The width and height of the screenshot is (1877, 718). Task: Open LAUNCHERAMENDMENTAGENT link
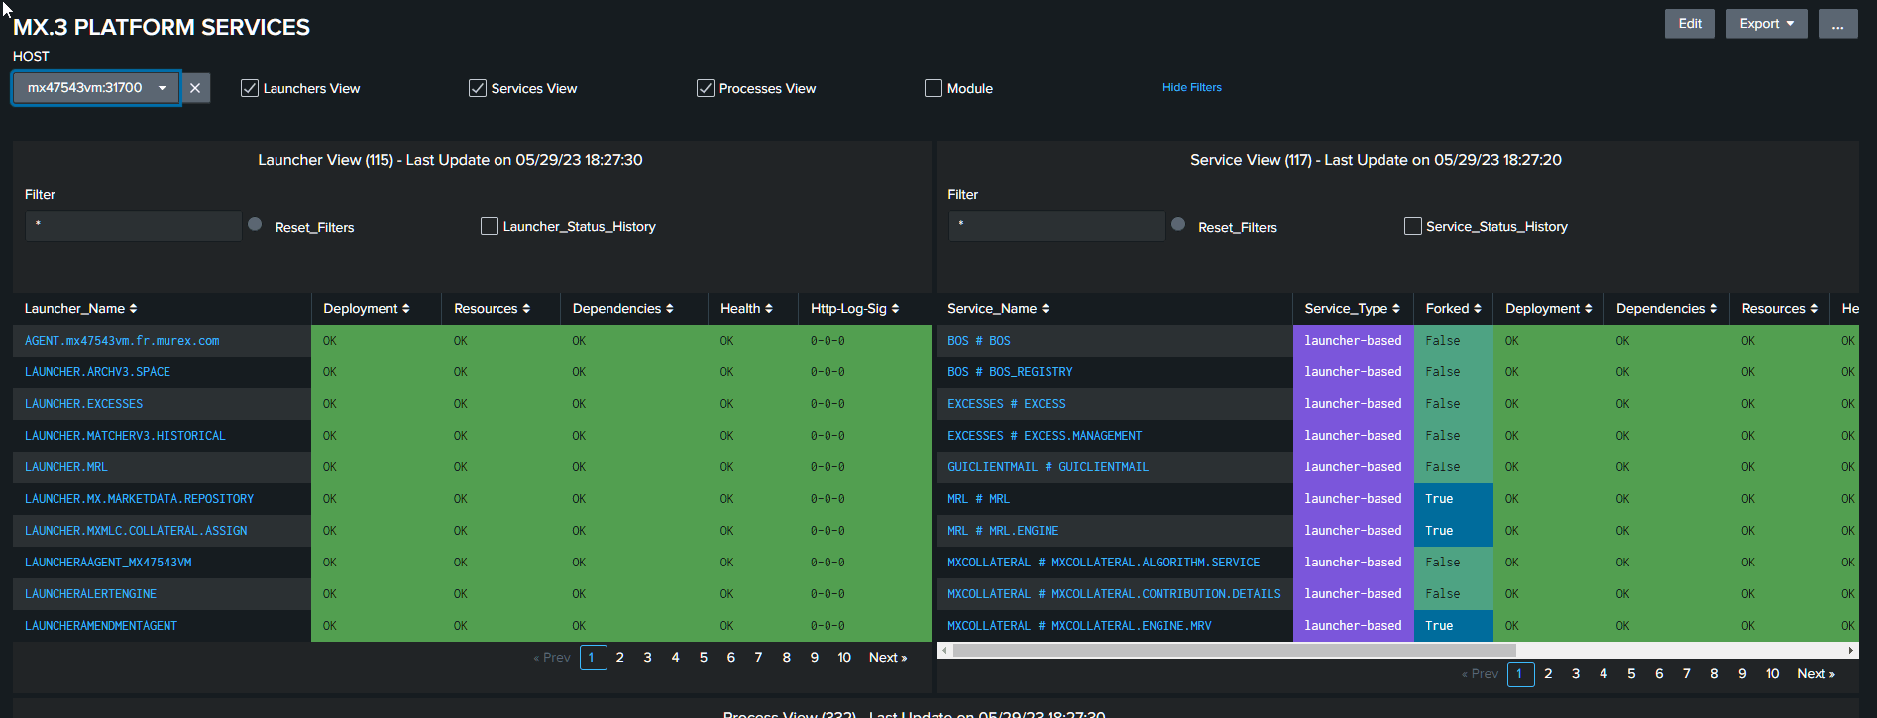point(101,625)
